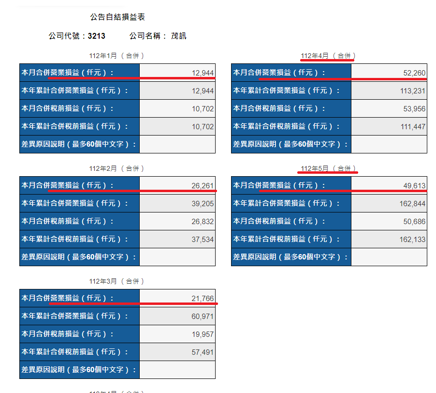Click January's empty 差異原因說明 cell

tap(177, 144)
